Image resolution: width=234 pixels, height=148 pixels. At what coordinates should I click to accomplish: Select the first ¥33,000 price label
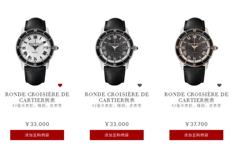pos(37,124)
